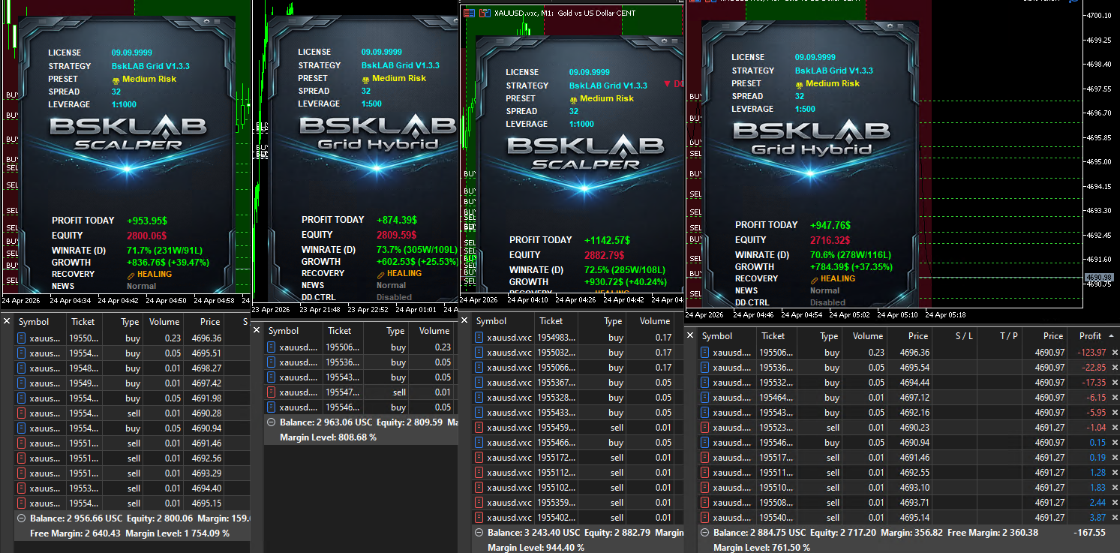Close the trade panel with Balance 2 884.75
The height and width of the screenshot is (553, 1120).
[690, 336]
